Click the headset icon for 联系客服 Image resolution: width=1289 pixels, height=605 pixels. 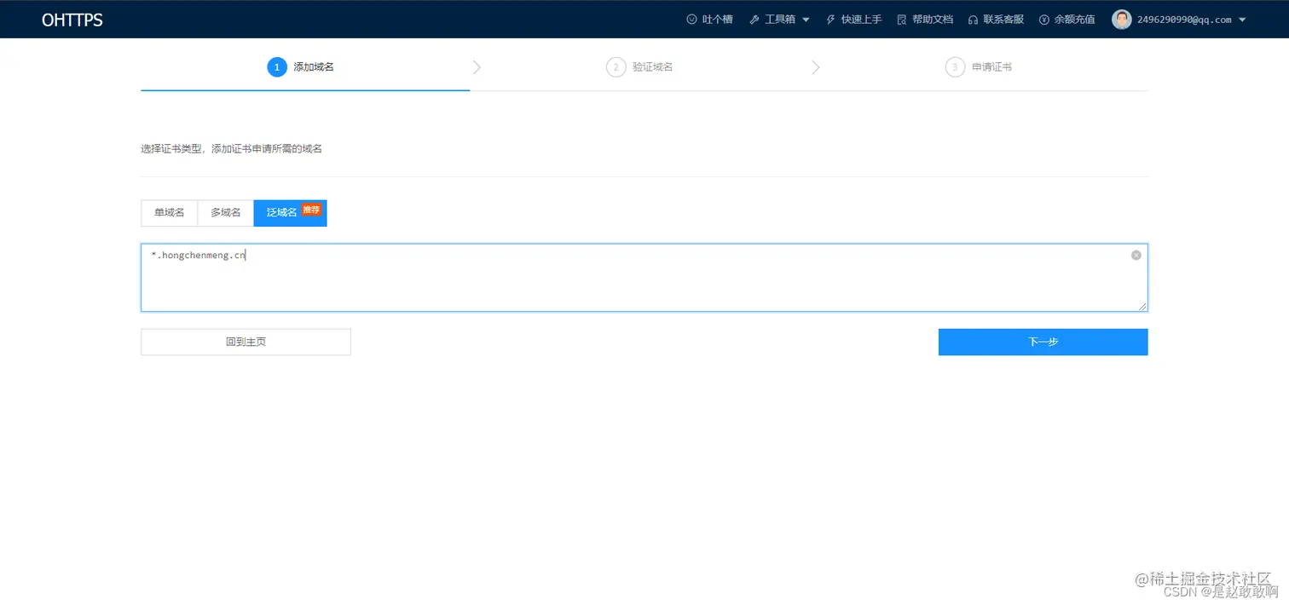pyautogui.click(x=973, y=20)
